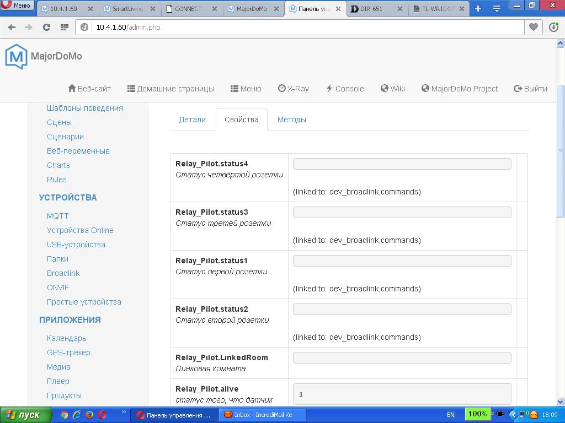Reload the page with the refresh icon
Screen dimensions: 565x423
46,27
